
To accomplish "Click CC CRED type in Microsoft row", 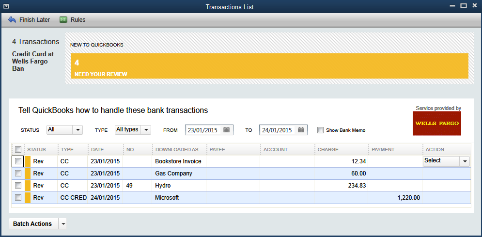I will coord(74,198).
